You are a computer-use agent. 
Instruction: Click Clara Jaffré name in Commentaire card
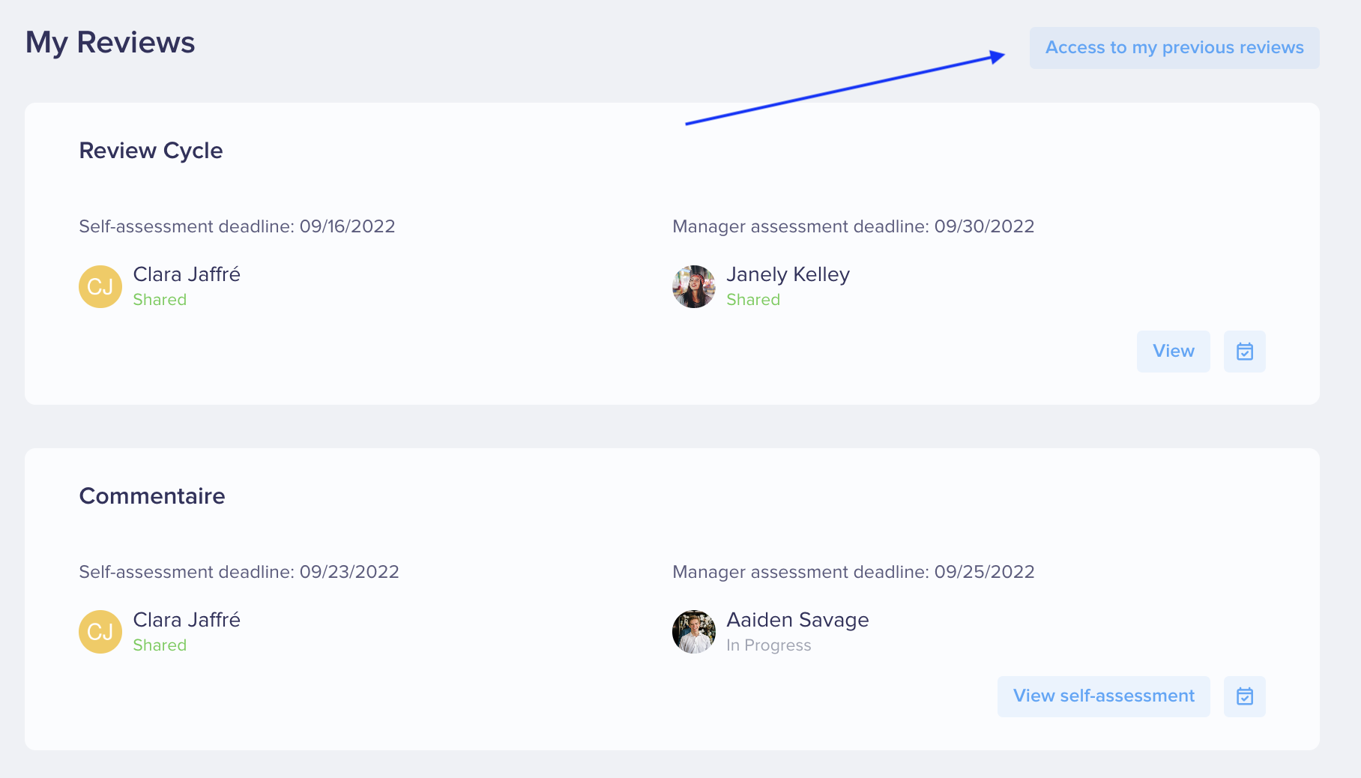point(187,620)
